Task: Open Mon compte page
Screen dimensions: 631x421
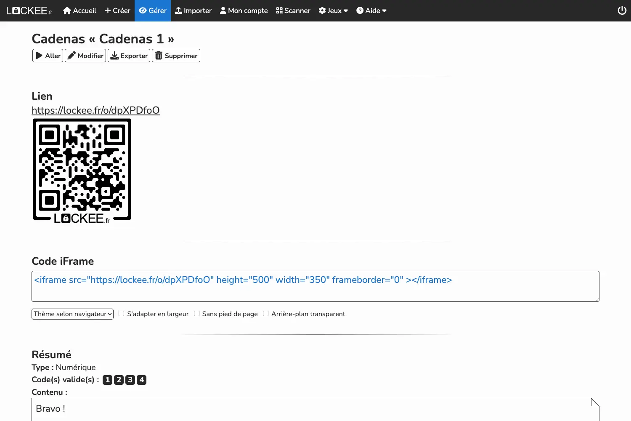Action: [244, 11]
